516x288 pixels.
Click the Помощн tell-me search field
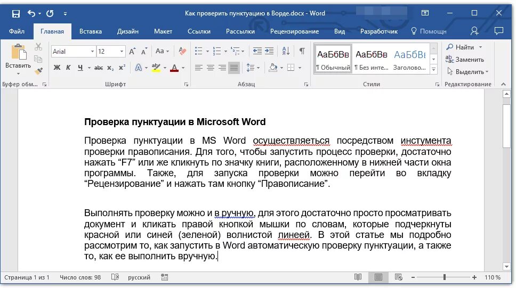coord(429,31)
